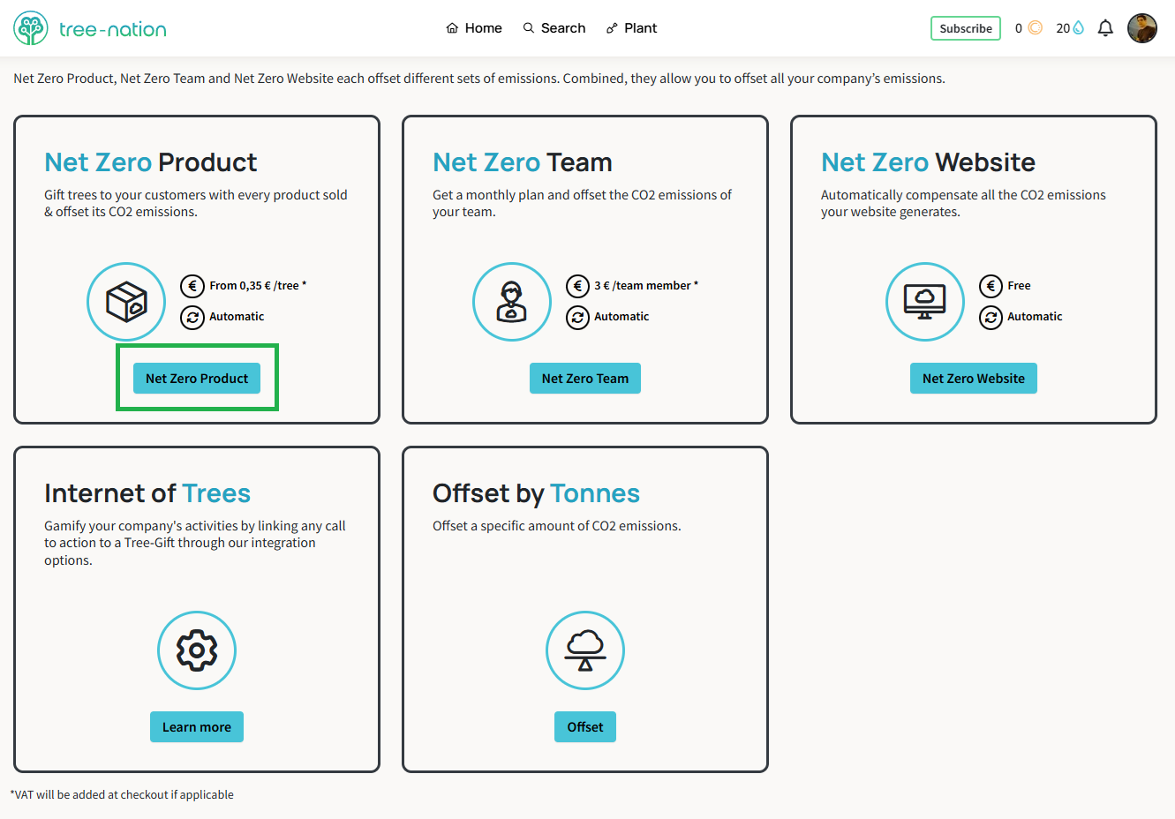Click the website monitor cloud icon

[925, 302]
